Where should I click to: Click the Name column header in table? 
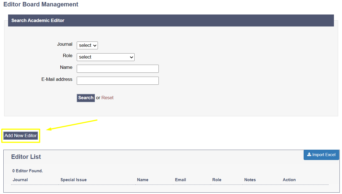click(143, 180)
